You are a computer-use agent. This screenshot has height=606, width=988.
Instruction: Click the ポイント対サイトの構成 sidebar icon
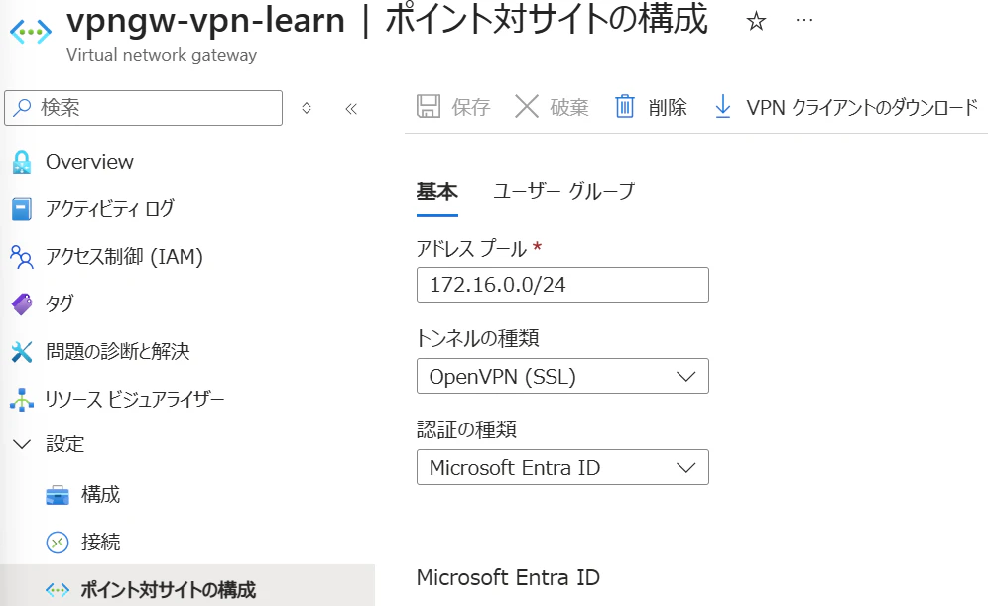(x=58, y=590)
